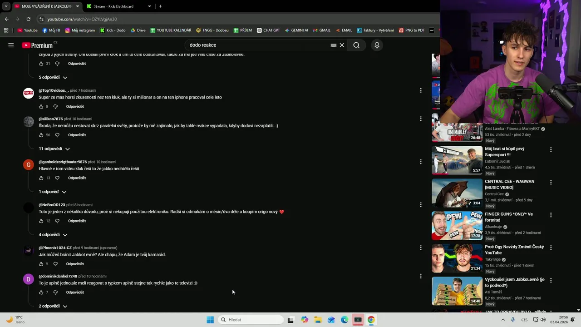
Task: Open the FINGER GUNS video thumbnail
Action: [457, 226]
